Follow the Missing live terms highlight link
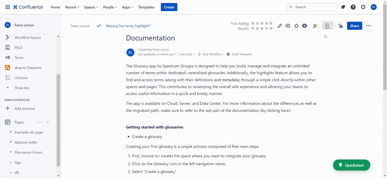The image size is (387, 178). tap(128, 26)
